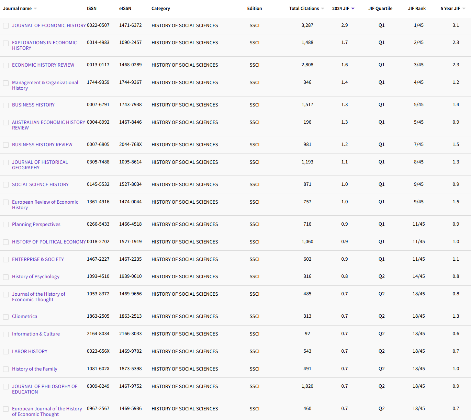Select Journal of Historical Geography checkbox
This screenshot has height=420, width=471.
[6, 162]
